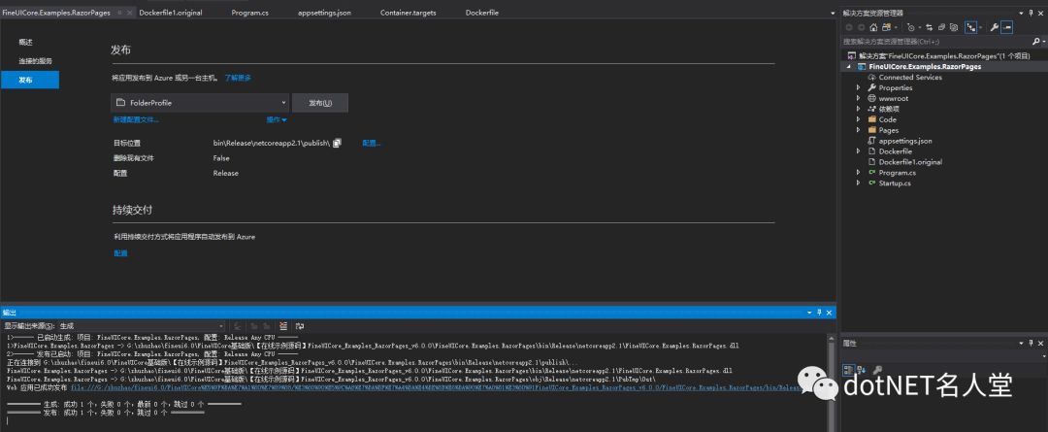1048x432 pixels.
Task: Switch to Dockerfile editor tab
Action: click(x=482, y=13)
